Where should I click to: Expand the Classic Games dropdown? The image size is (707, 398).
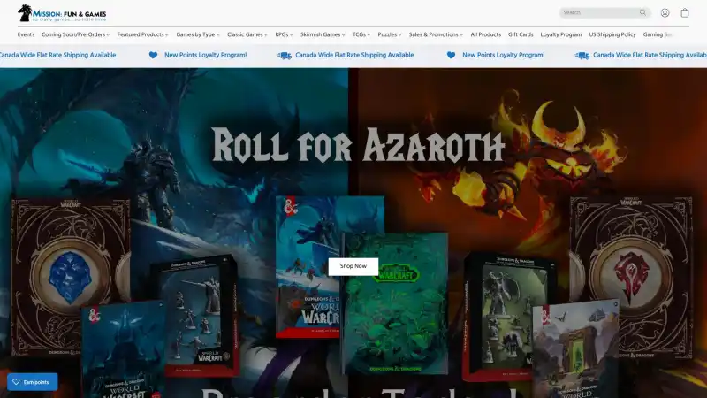click(x=247, y=34)
